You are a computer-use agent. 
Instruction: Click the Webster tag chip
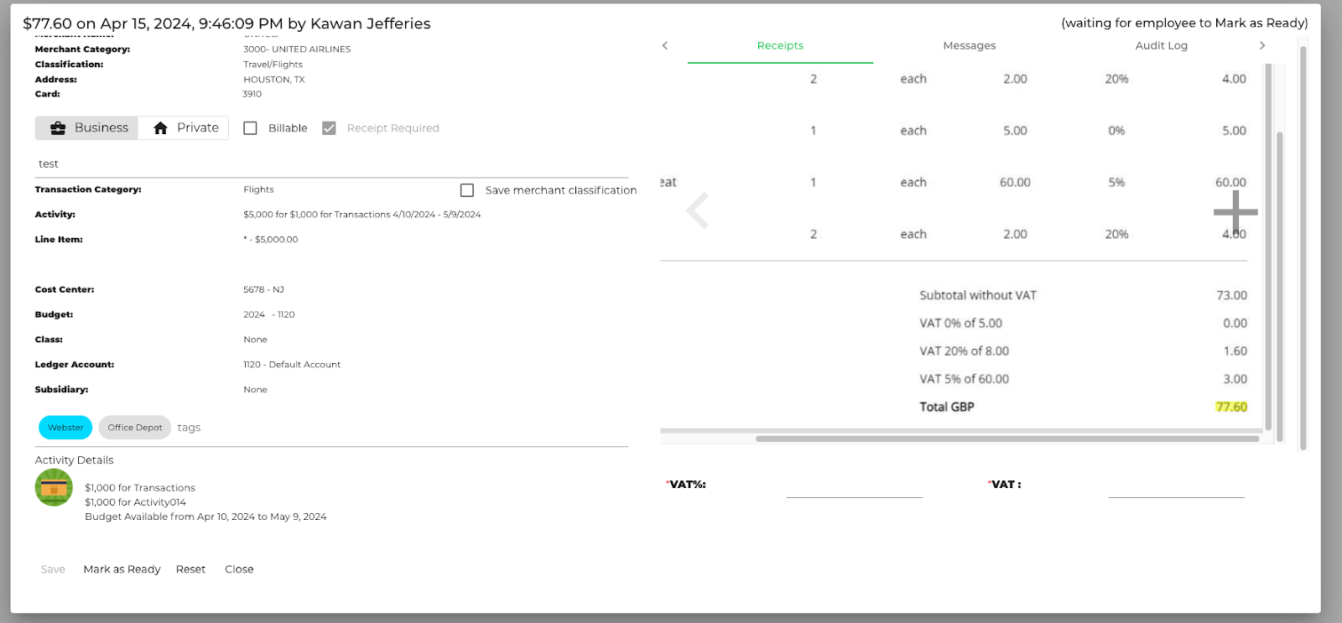[x=65, y=428]
